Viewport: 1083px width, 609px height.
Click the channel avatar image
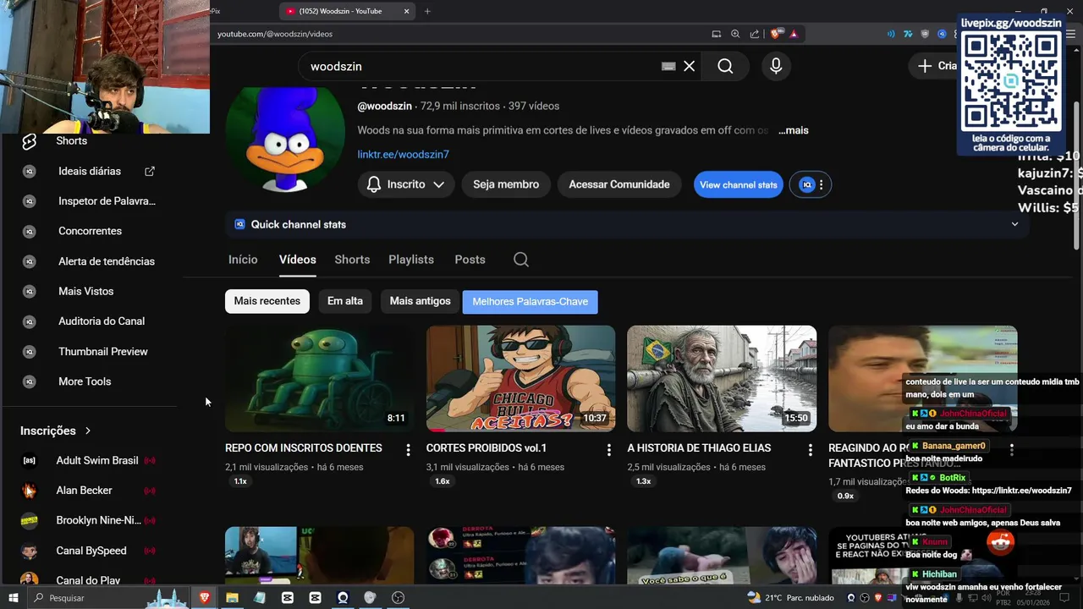285,139
